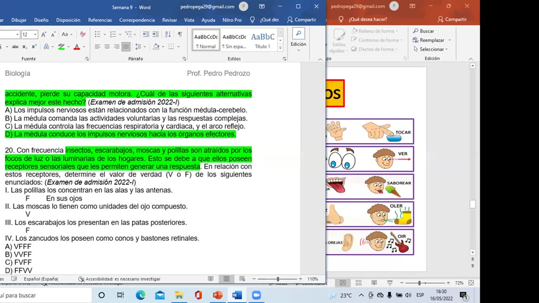The width and height of the screenshot is (539, 303).
Task: Open Reemplazar in PowerPoint ribbon
Action: pyautogui.click(x=432, y=40)
